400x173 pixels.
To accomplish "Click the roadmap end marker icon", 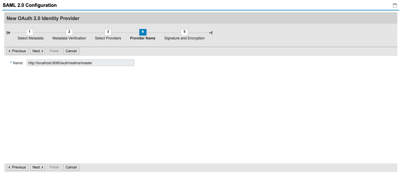I will tap(211, 33).
